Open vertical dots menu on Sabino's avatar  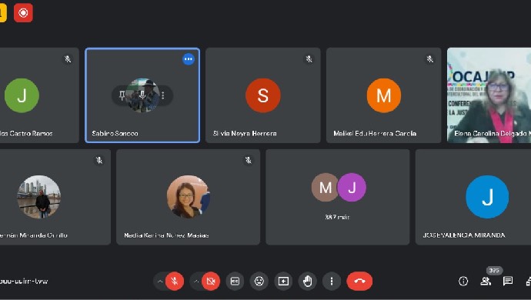click(163, 95)
